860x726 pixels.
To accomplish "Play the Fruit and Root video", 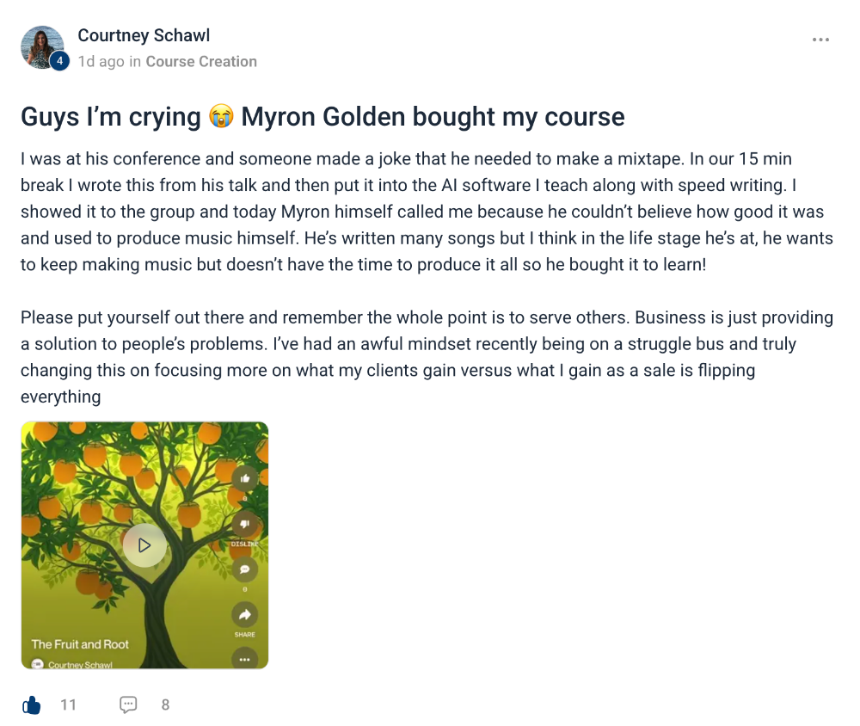I will tap(144, 544).
